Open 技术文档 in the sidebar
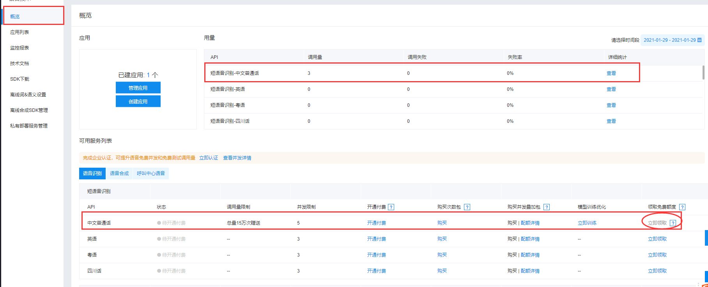The image size is (708, 287). point(19,63)
